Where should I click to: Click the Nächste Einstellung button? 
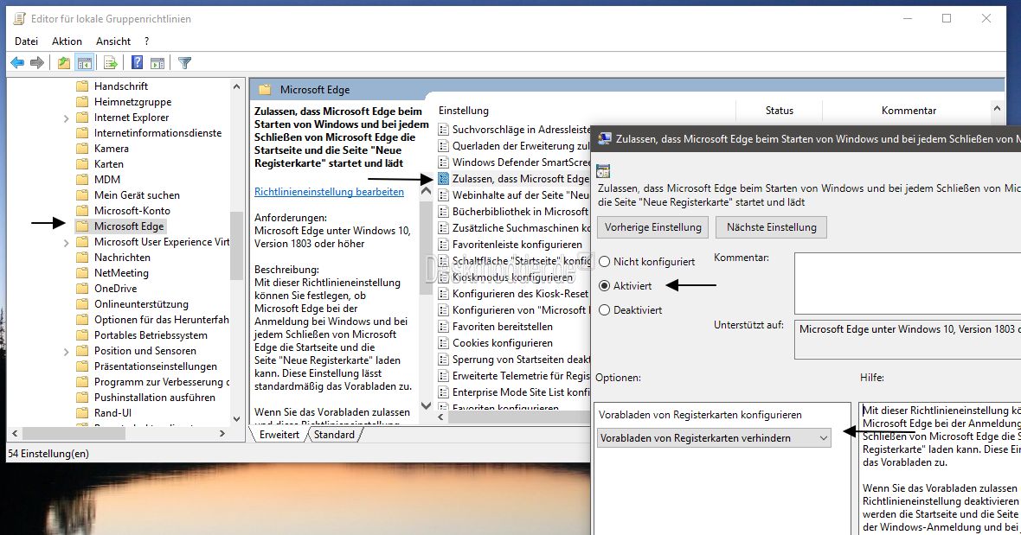pyautogui.click(x=772, y=226)
